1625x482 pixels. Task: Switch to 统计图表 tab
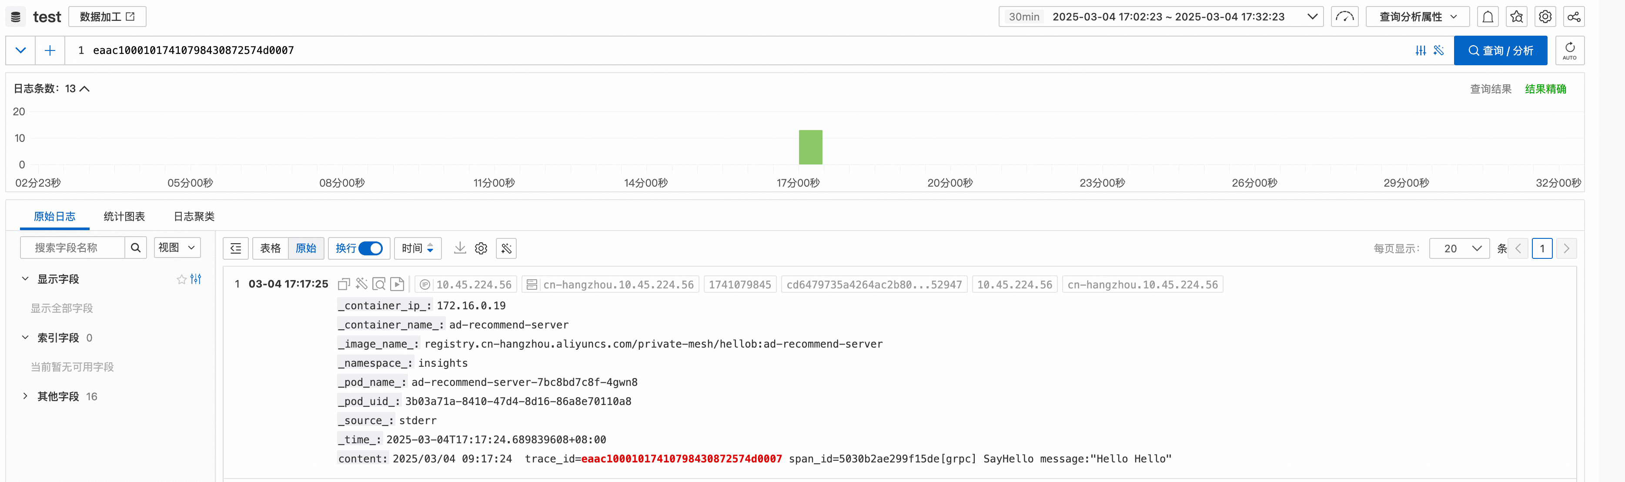[124, 216]
